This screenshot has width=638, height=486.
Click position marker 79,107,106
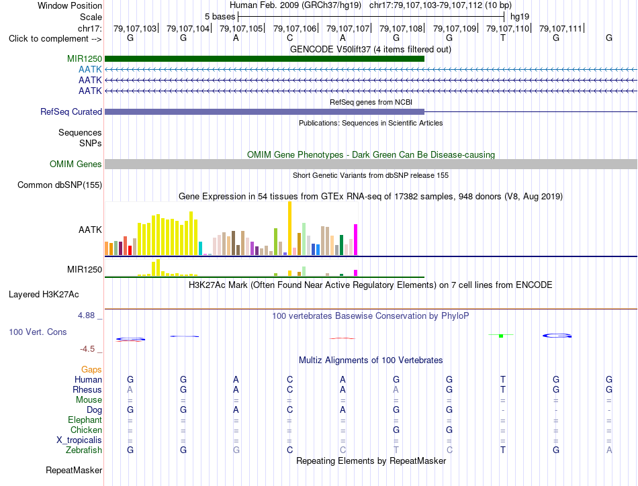[x=295, y=28]
